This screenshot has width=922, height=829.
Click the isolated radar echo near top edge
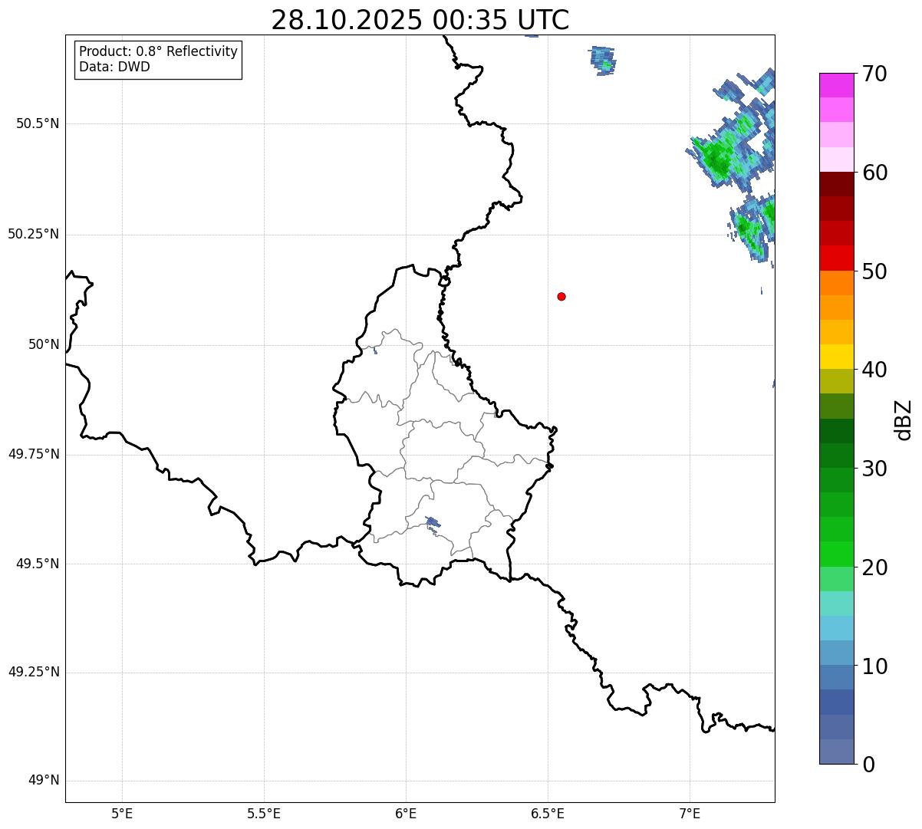[x=604, y=60]
